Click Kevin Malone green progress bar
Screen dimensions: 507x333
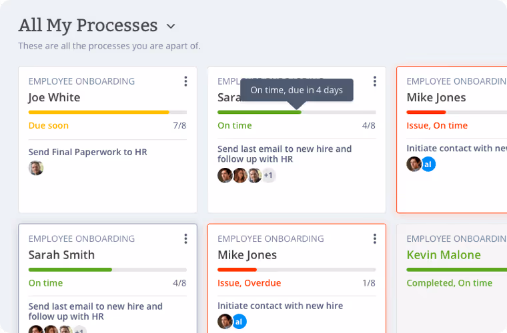[x=456, y=270]
